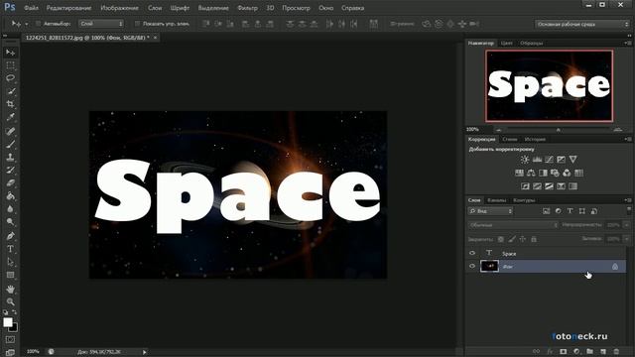Toggle the adjustment layers filter

pos(558,211)
